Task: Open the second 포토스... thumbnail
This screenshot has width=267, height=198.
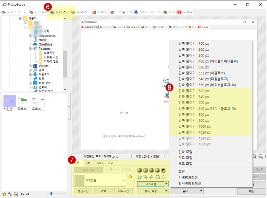Action: click(x=38, y=103)
